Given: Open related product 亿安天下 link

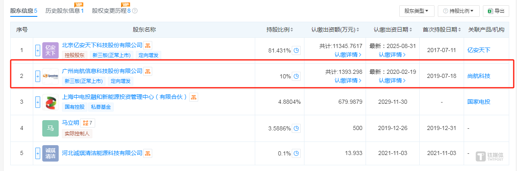Looking at the screenshot, I should [x=479, y=50].
